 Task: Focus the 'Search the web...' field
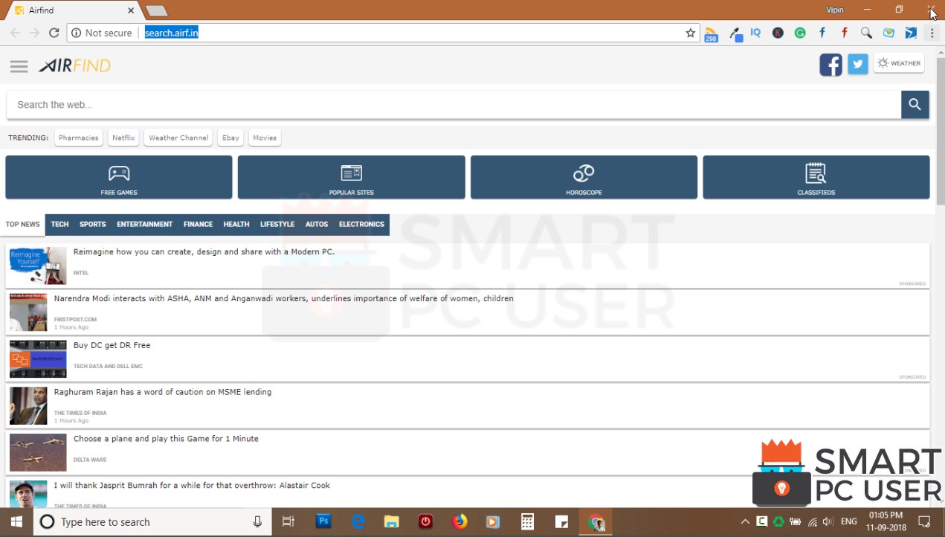point(454,105)
